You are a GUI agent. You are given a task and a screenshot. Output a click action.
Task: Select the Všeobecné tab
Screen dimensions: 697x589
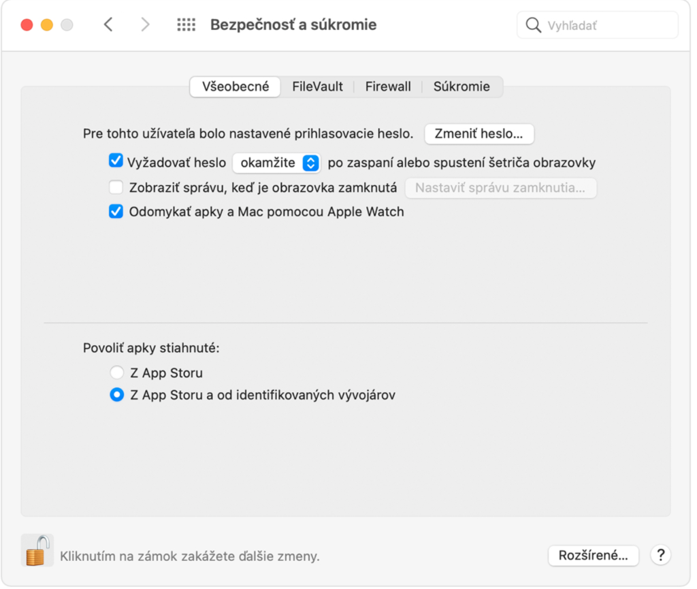[x=237, y=87]
